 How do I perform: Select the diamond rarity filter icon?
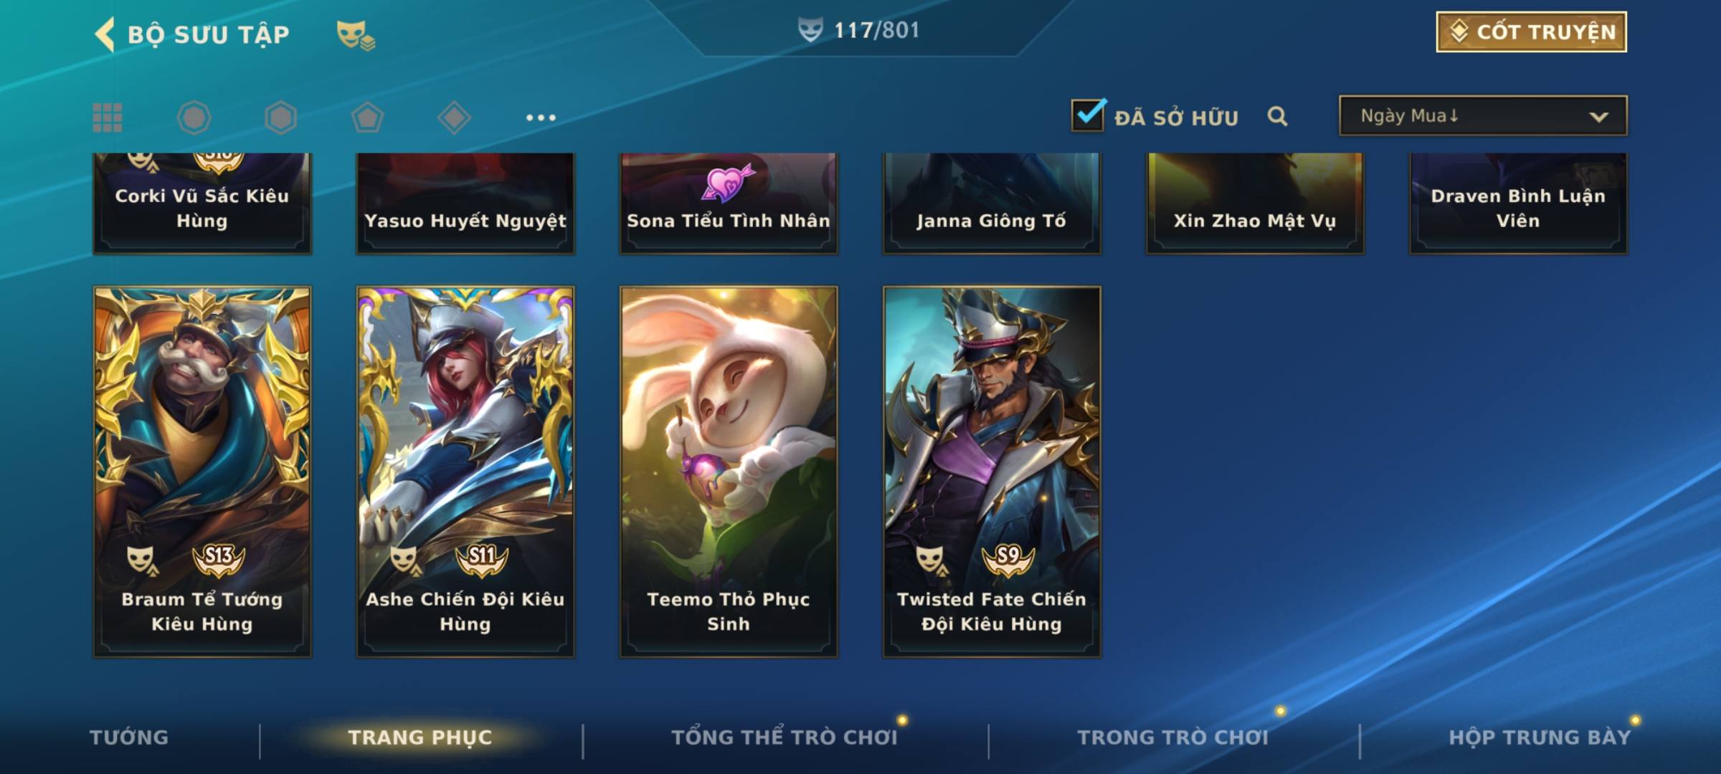tap(454, 118)
